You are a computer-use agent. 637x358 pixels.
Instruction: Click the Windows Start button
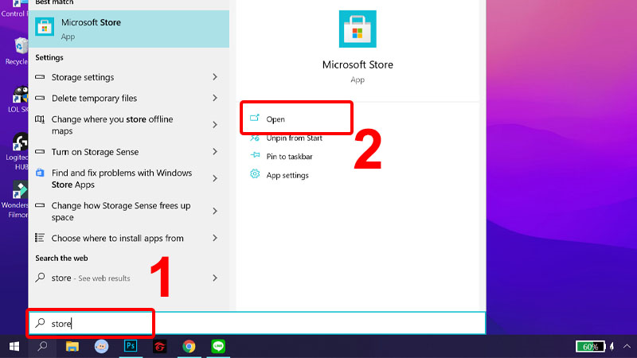coord(14,346)
